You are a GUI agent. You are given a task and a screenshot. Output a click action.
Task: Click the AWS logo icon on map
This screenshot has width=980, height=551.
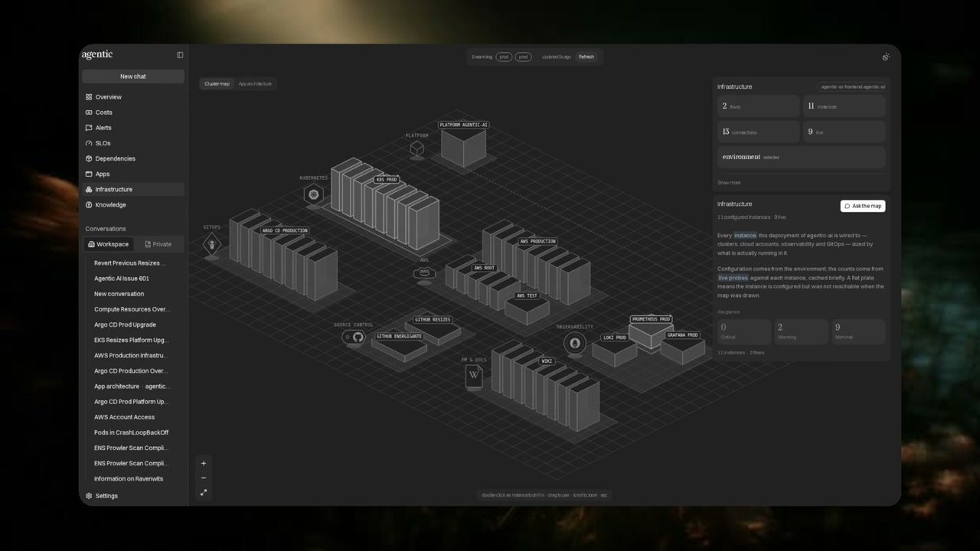(424, 272)
